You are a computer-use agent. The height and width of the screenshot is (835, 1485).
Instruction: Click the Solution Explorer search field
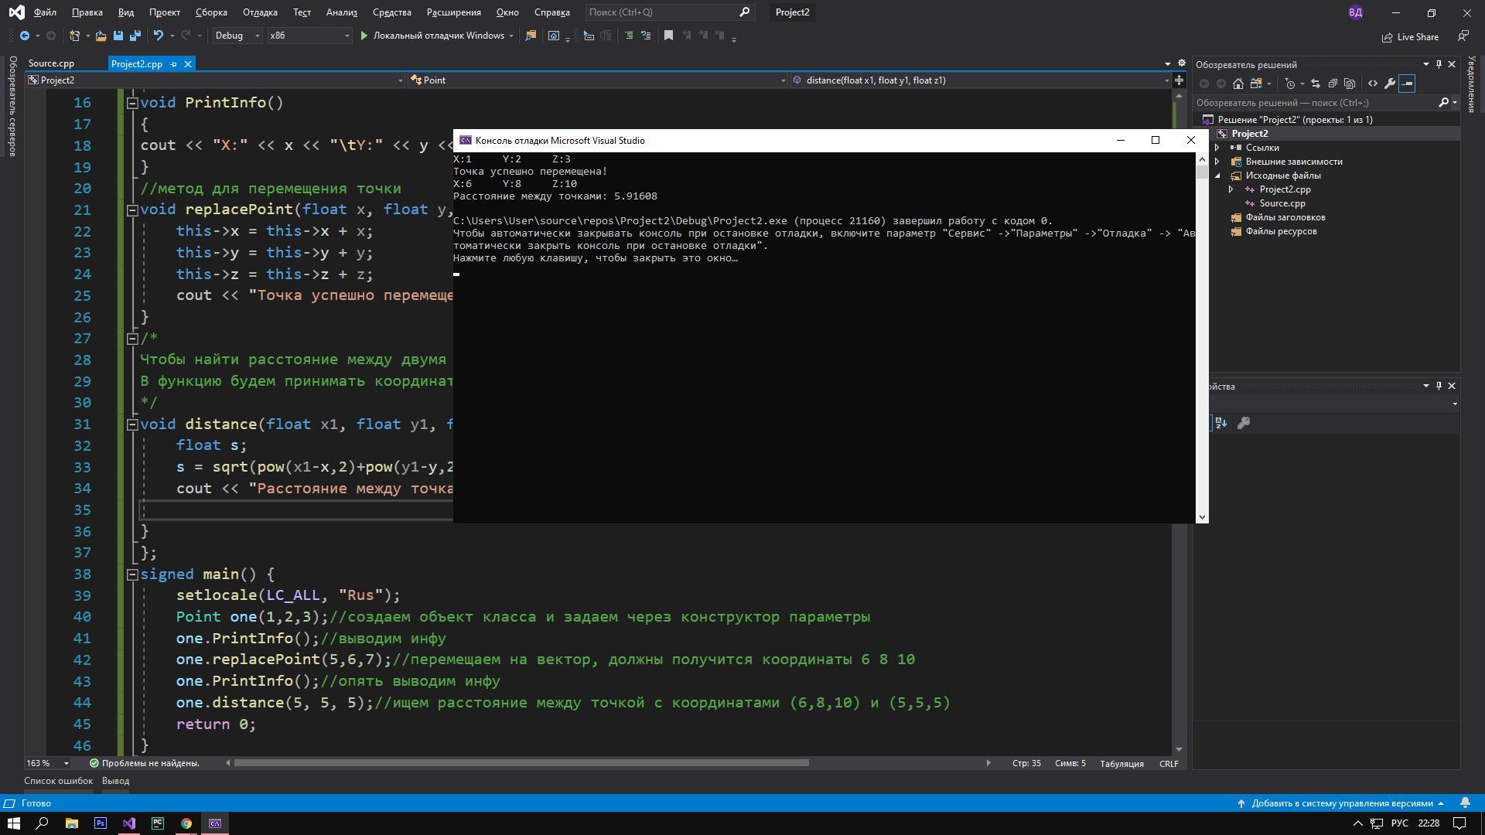[1315, 103]
